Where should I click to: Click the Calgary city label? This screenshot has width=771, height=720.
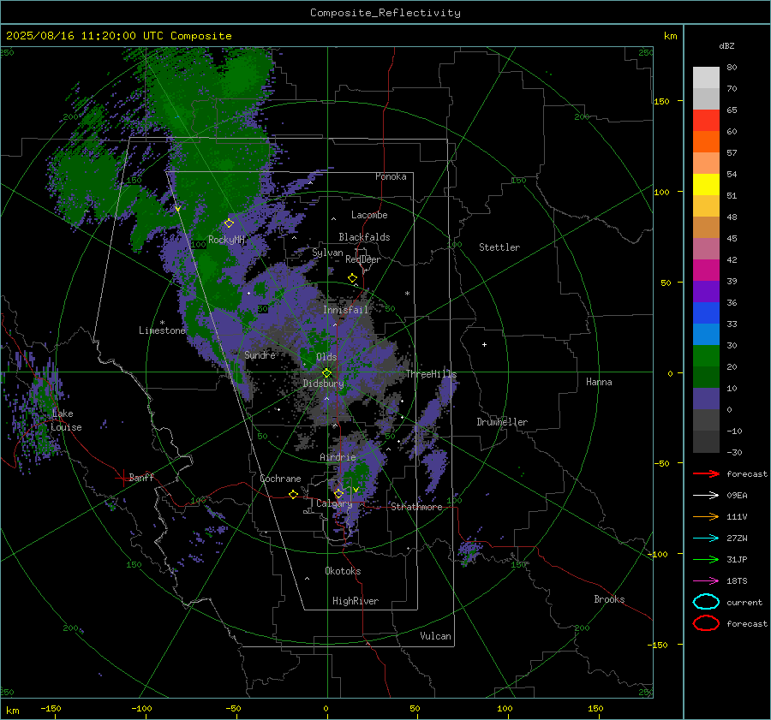(x=334, y=503)
